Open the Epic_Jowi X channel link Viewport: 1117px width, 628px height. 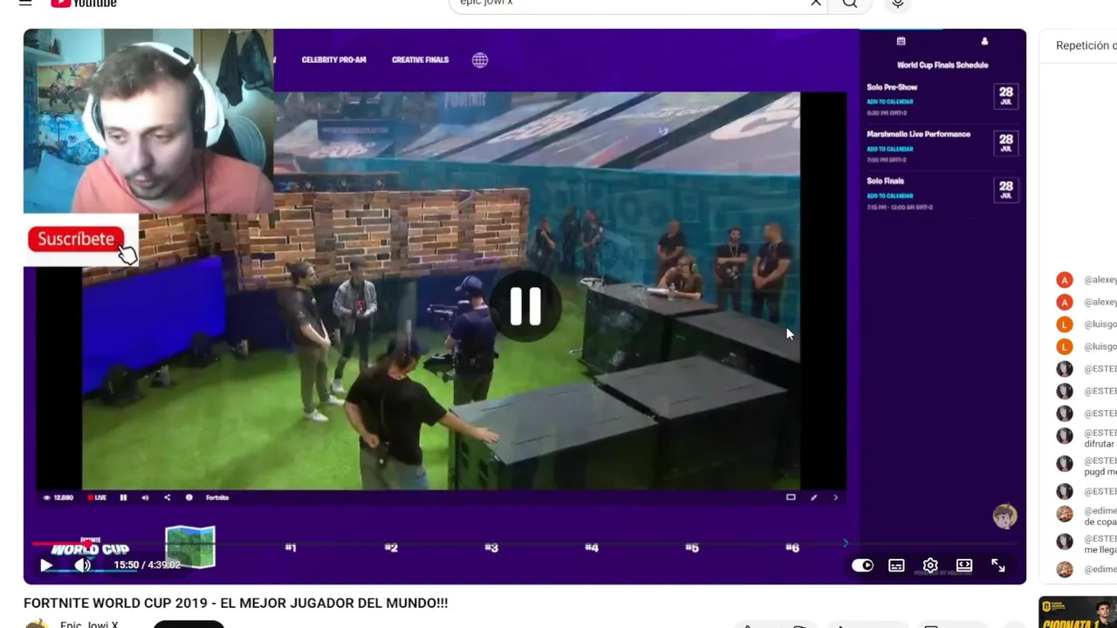[89, 625]
